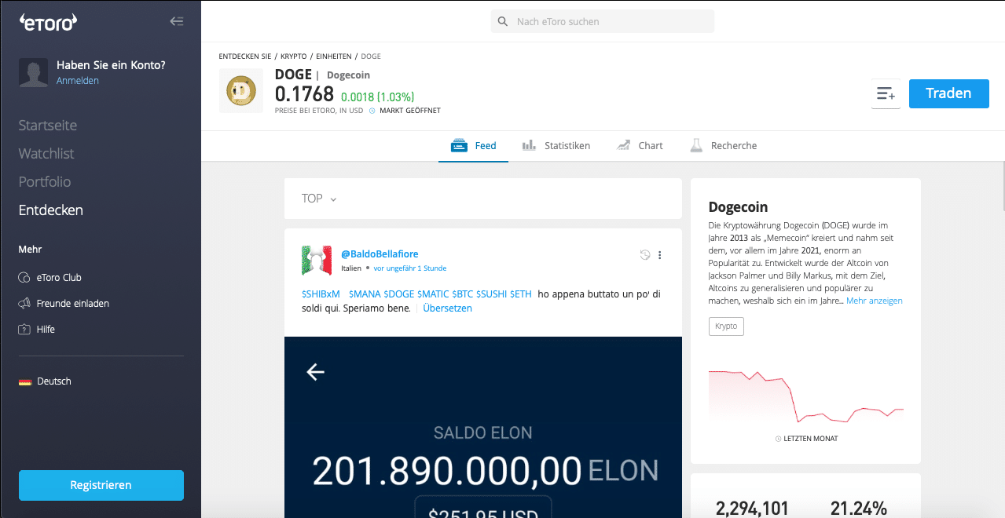
Task: Expand the TOP feed sorting dropdown
Action: [x=319, y=199]
